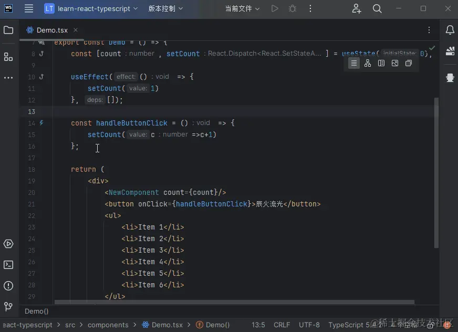Select plain reader view icon in floating toolbar
458x332 pixels.
coord(353,63)
